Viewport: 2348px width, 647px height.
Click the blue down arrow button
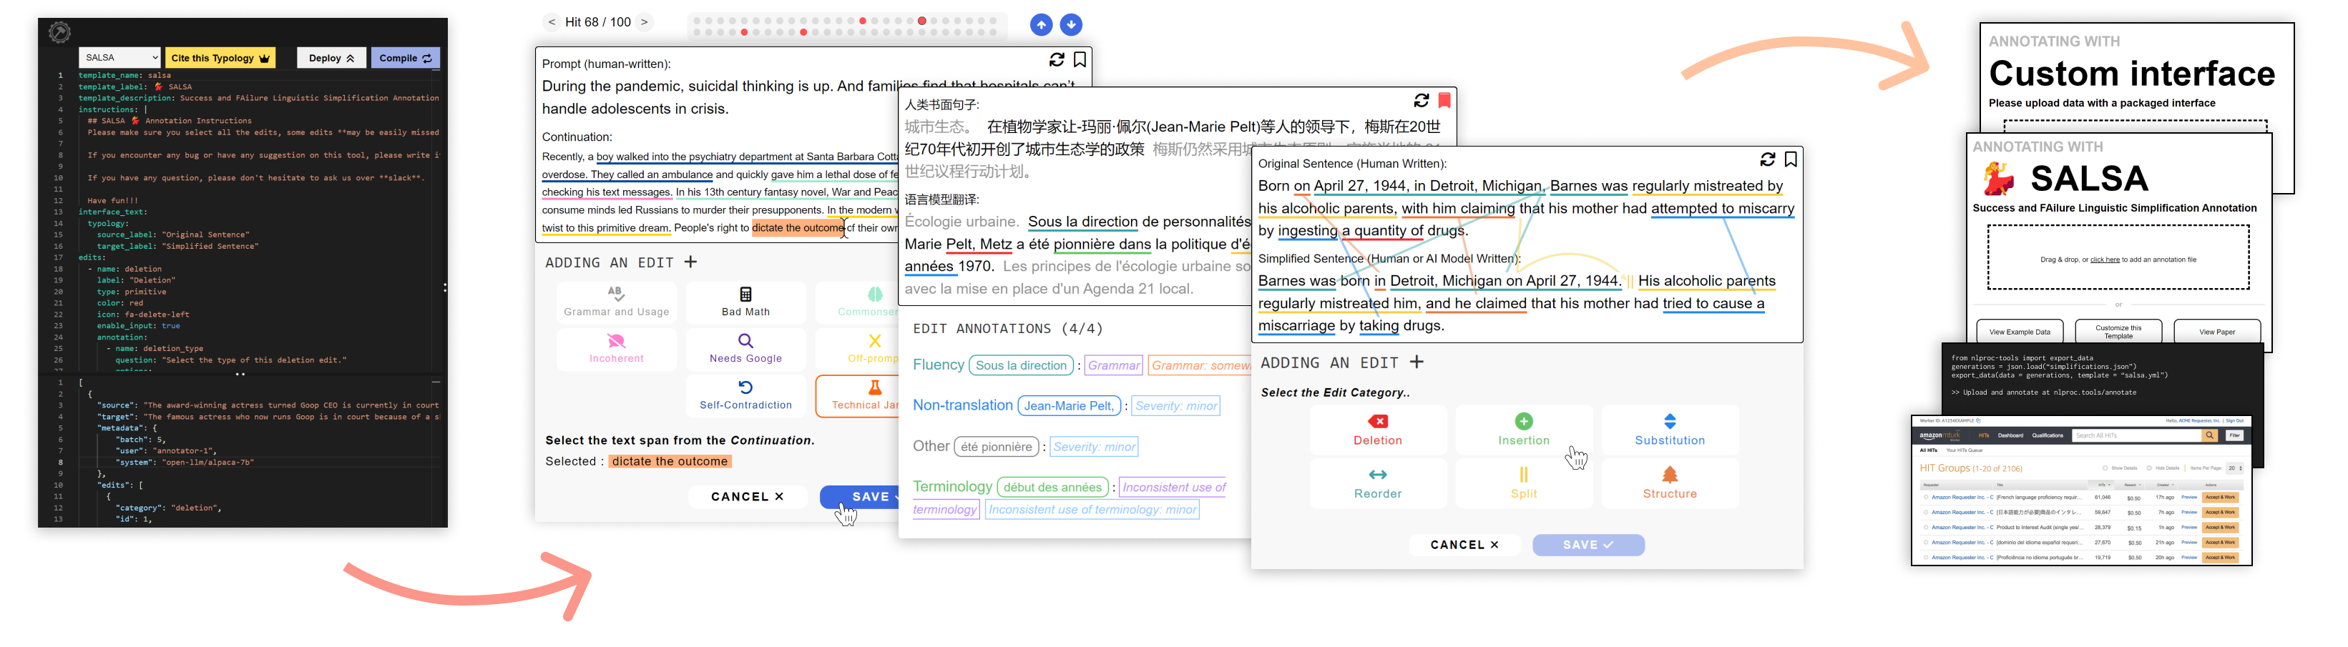click(x=1072, y=24)
